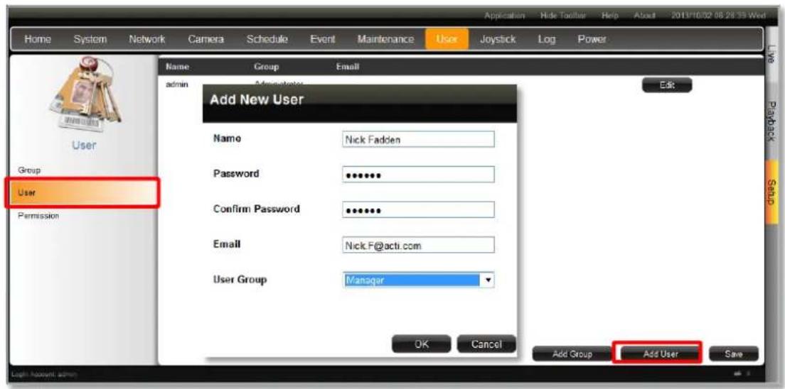Click the Add User button
The height and width of the screenshot is (389, 785).
click(x=661, y=354)
